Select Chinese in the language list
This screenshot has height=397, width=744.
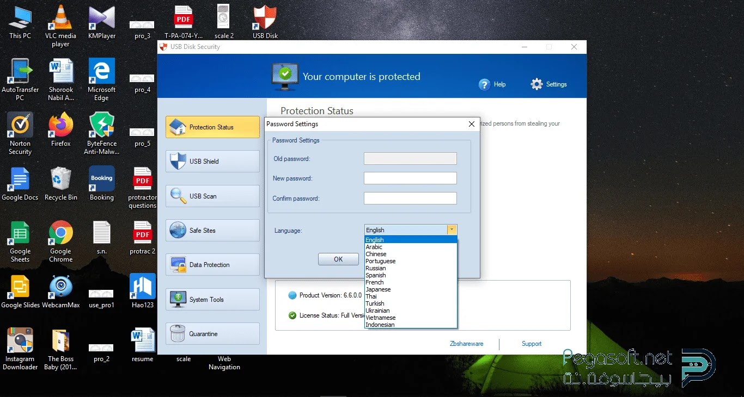[x=411, y=254]
